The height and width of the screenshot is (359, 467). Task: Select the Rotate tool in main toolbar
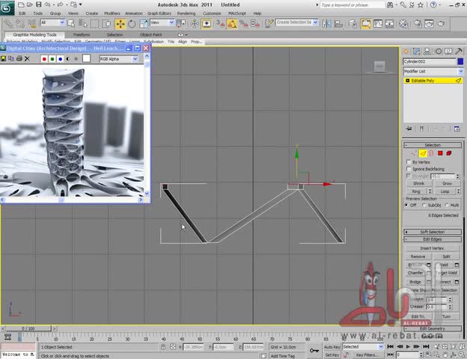point(132,24)
